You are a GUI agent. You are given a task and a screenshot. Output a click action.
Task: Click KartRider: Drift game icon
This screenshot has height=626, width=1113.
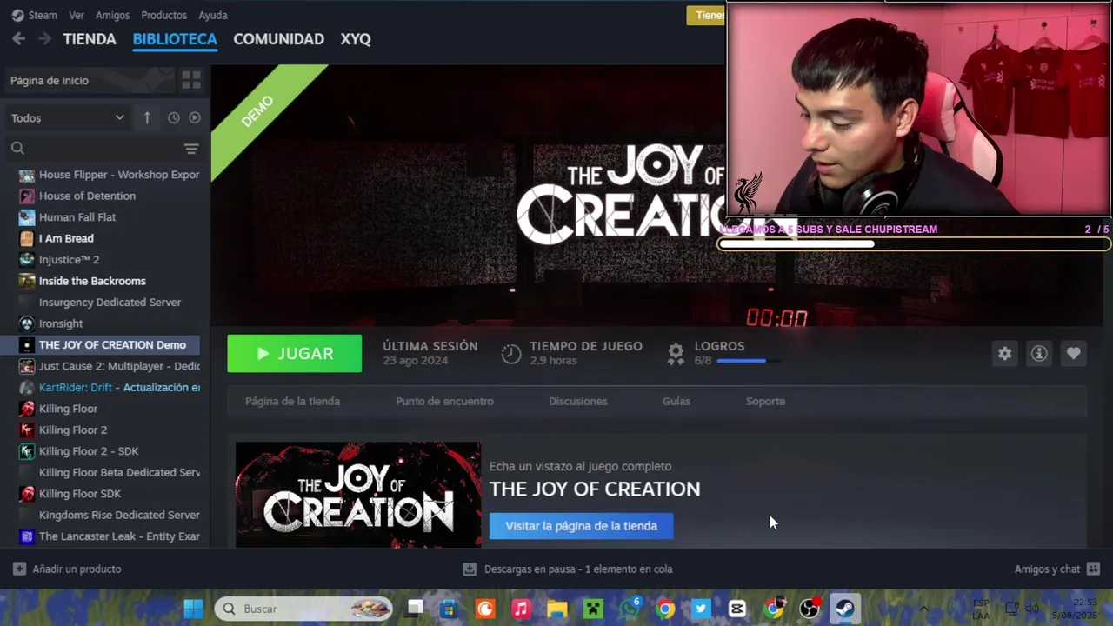click(27, 387)
